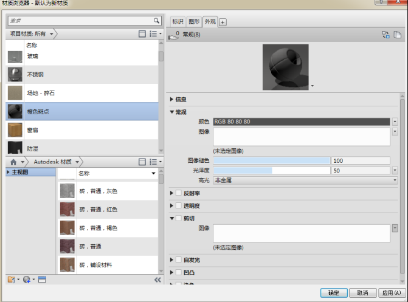The height and width of the screenshot is (302, 408).
Task: Click the 应用 (A) button
Action: coord(392,293)
